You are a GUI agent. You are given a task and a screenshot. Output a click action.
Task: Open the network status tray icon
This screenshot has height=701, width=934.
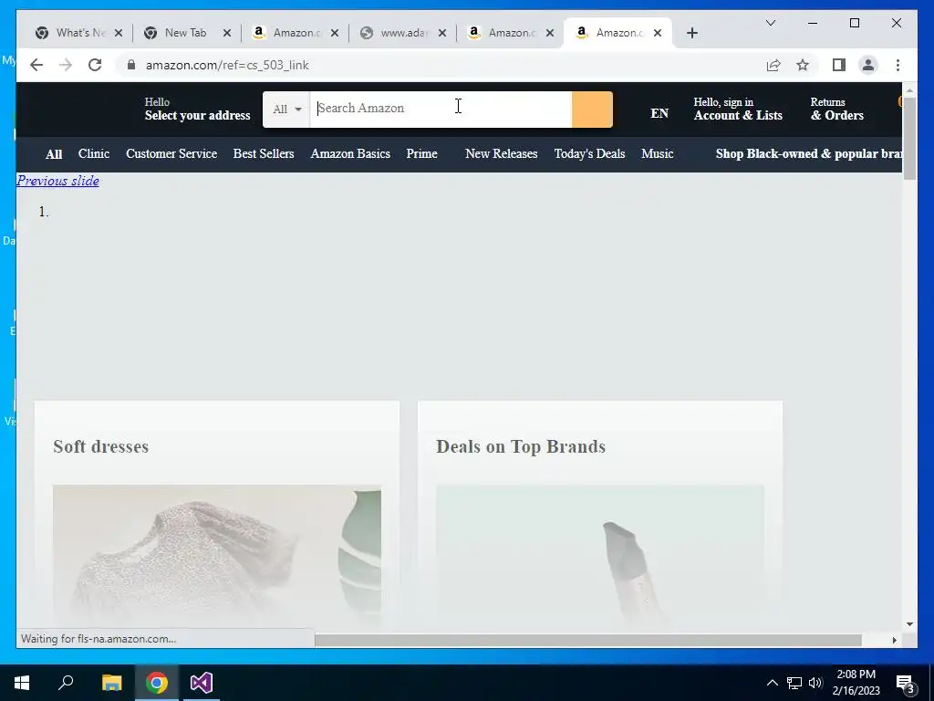(794, 683)
